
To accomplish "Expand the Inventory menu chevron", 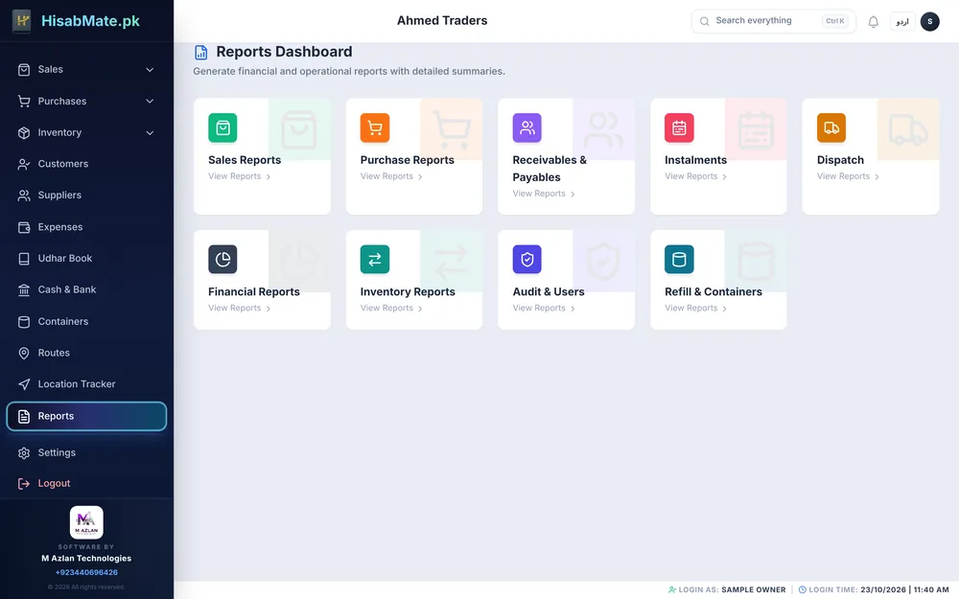I will [x=150, y=132].
